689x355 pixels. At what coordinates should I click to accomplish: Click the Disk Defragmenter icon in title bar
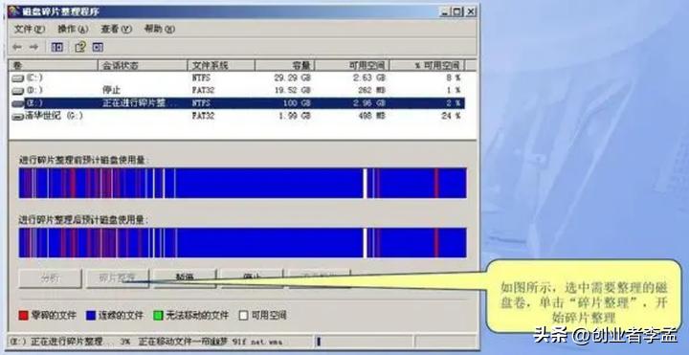[13, 11]
